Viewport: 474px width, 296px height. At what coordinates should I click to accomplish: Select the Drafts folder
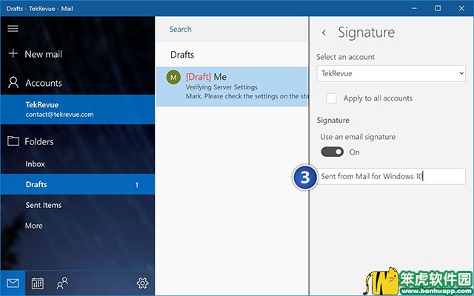click(x=77, y=184)
